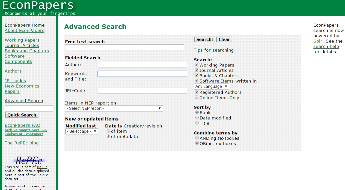
Task: Toggle Journal Articles search checkbox
Action: (197, 70)
